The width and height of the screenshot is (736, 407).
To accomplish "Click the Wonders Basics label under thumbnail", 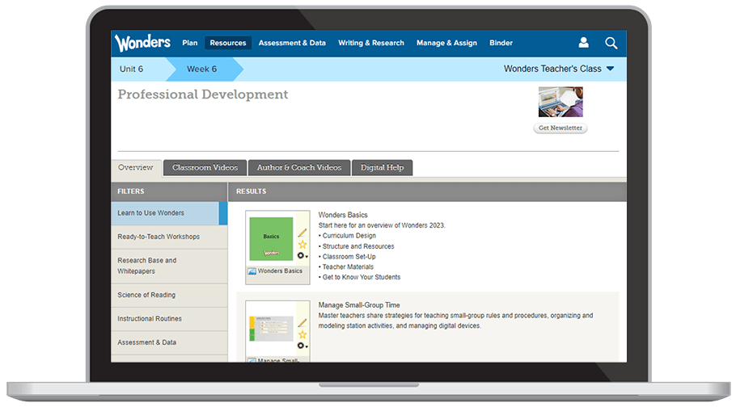I will (280, 271).
